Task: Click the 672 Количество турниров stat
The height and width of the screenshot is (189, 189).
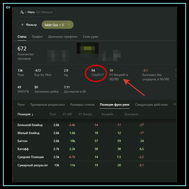Action: [x=26, y=53]
